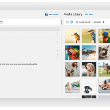Select the folder row with count 7
The height and width of the screenshot is (110, 110).
point(30,60)
